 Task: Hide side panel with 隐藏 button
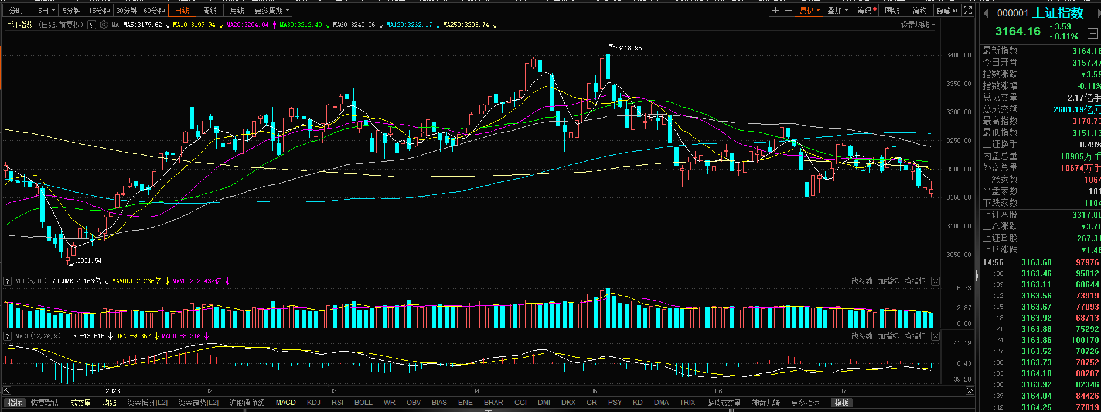coord(947,11)
